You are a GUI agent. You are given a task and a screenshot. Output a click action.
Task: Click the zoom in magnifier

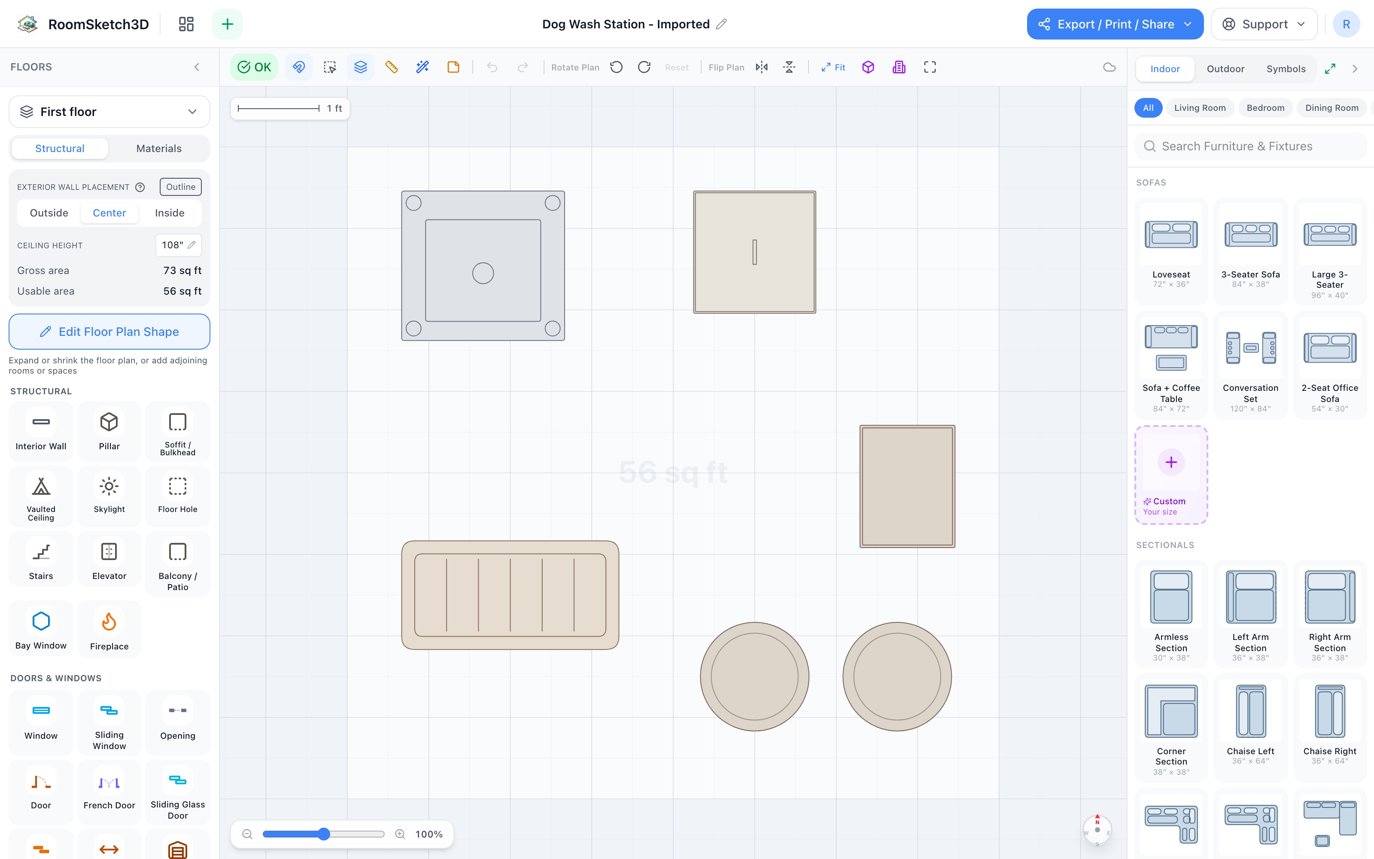[x=400, y=834]
